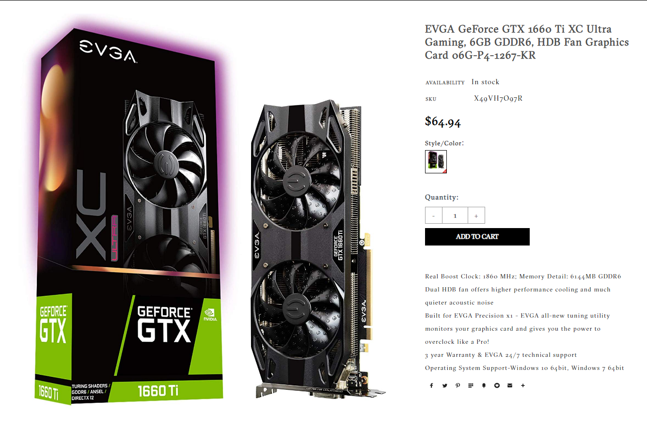The width and height of the screenshot is (647, 430).
Task: Click ADD TO CART button
Action: pos(477,237)
